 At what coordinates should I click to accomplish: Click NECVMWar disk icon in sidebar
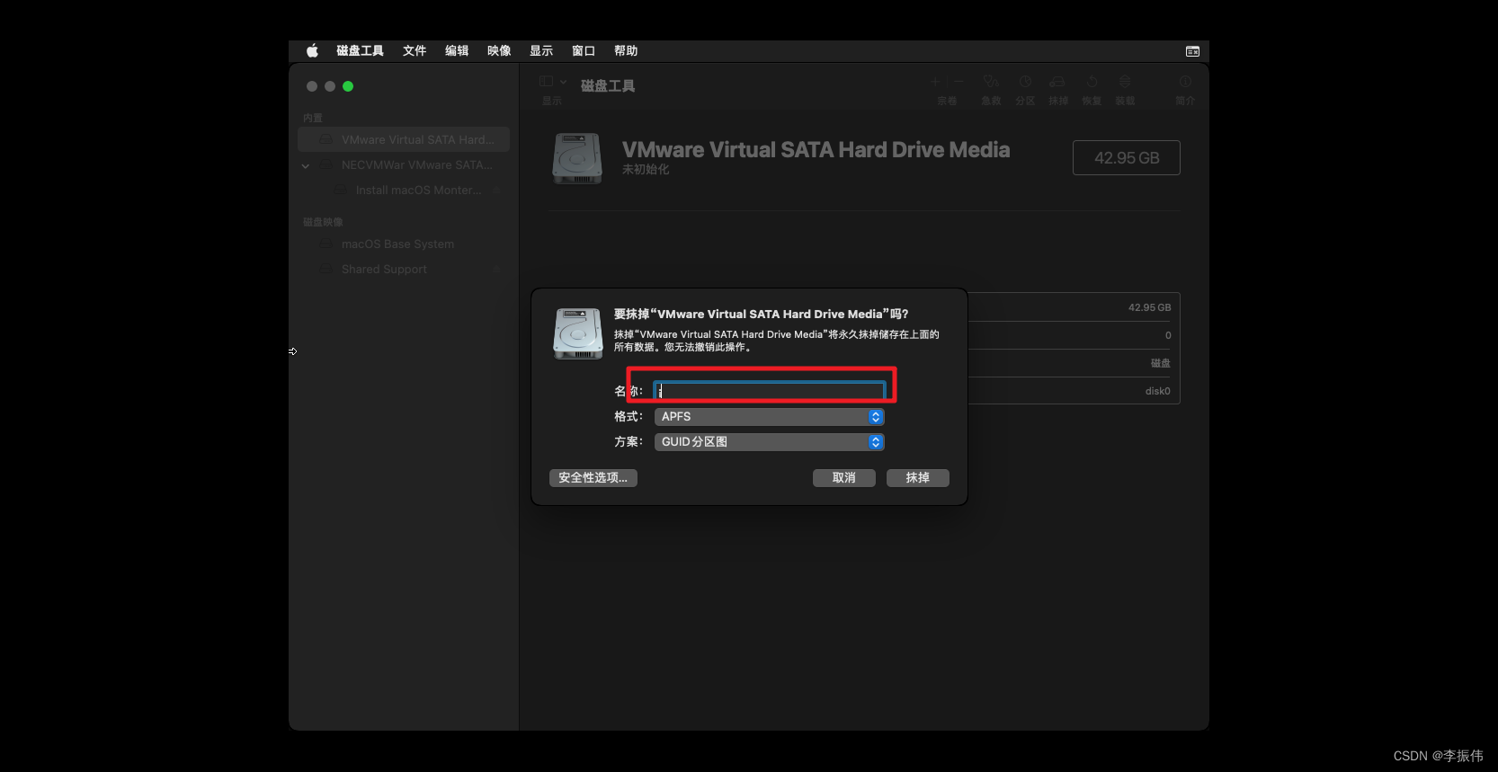coord(326,164)
